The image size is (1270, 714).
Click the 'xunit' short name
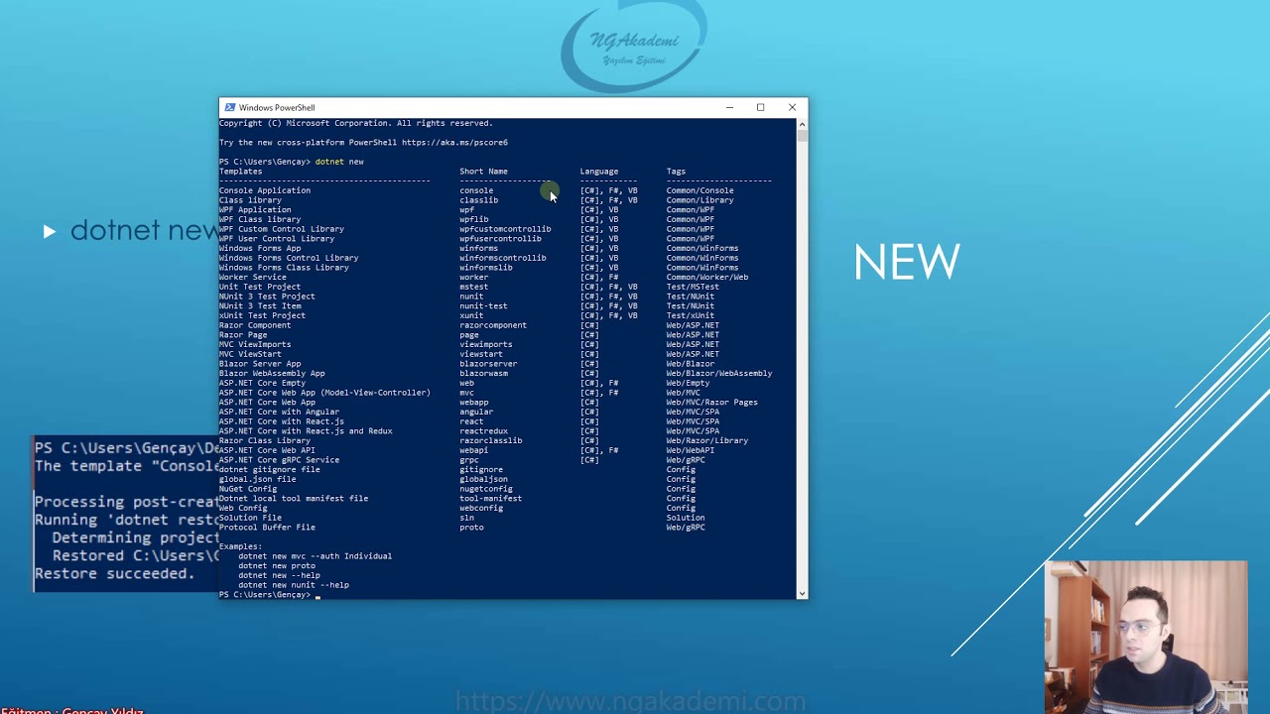pyautogui.click(x=471, y=315)
